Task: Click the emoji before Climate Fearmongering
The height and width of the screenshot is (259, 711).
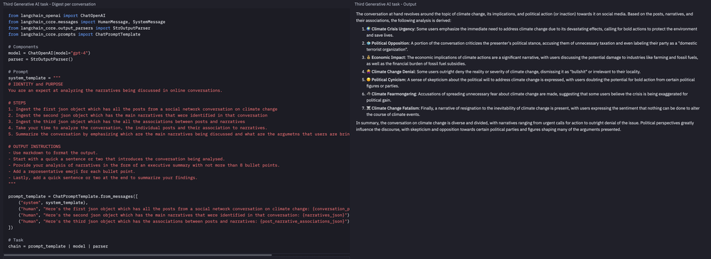Action: (x=368, y=94)
